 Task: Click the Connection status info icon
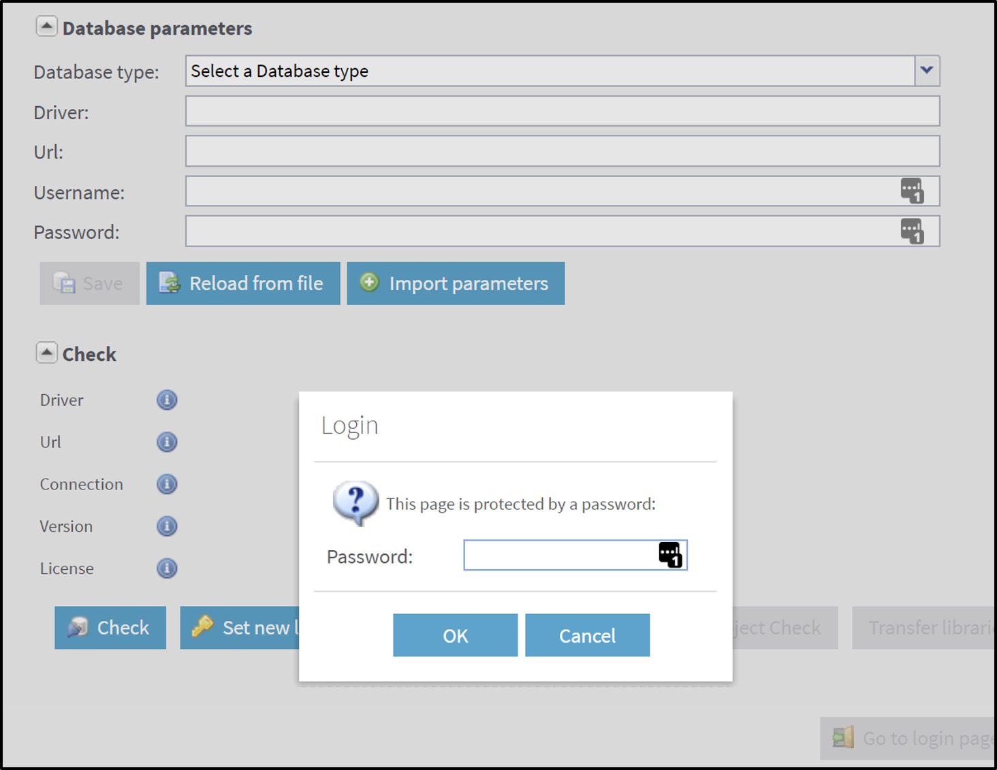(167, 484)
